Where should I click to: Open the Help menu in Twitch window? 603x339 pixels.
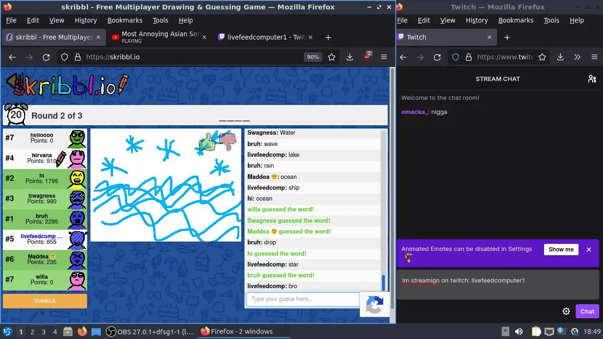coord(577,20)
